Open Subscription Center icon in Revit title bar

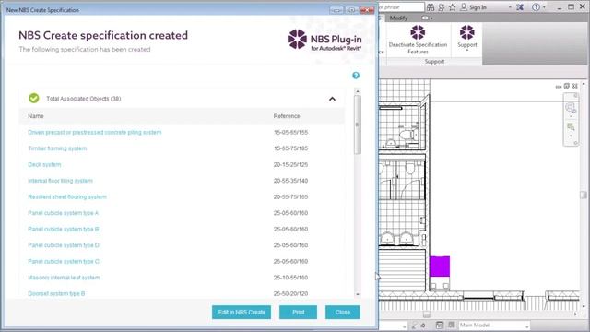tap(442, 7)
